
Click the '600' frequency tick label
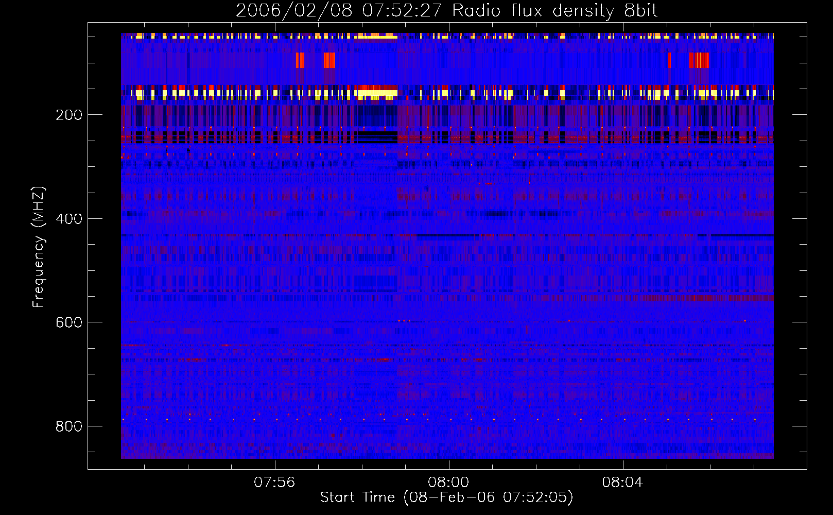point(69,322)
